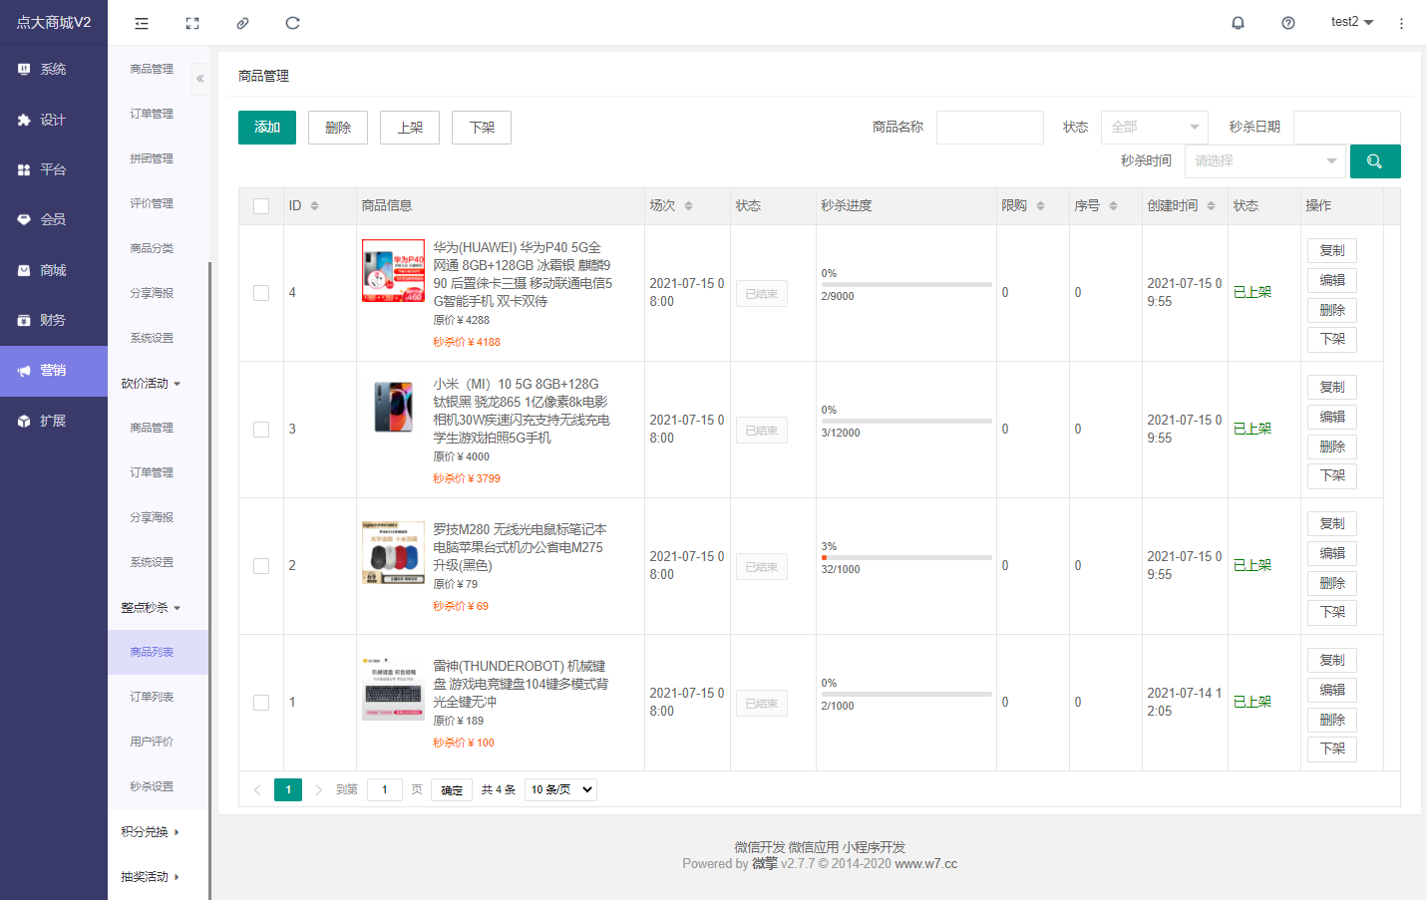Click the 华为P40 product thumbnail

pos(393,270)
